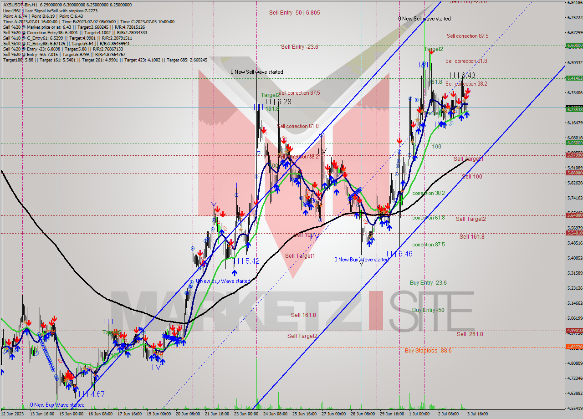Click the 'Sell Entry -23.6' label near 6.60
583x419 pixels.
click(x=299, y=47)
